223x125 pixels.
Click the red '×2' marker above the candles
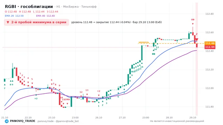[99, 91]
